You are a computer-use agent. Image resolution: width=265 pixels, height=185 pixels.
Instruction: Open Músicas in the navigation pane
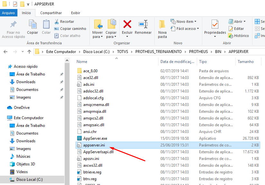pyautogui.click(x=23, y=156)
